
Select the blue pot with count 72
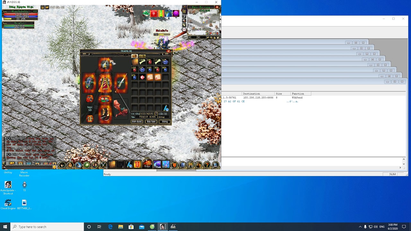(x=142, y=70)
